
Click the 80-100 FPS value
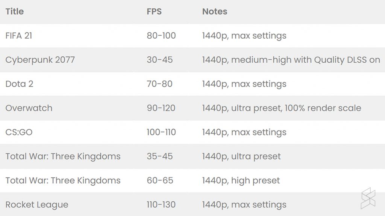(161, 36)
